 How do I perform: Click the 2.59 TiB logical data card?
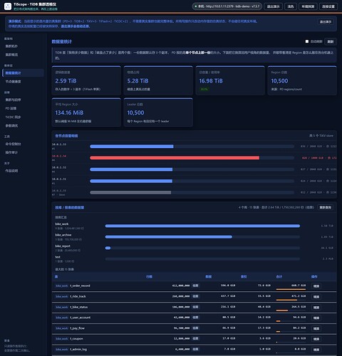pos(86,80)
